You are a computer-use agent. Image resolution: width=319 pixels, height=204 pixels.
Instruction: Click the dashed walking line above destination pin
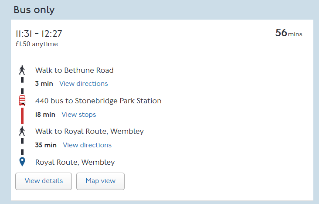[x=22, y=146]
